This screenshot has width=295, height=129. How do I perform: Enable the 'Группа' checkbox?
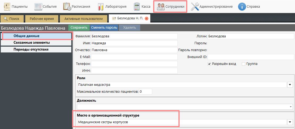click(x=243, y=64)
